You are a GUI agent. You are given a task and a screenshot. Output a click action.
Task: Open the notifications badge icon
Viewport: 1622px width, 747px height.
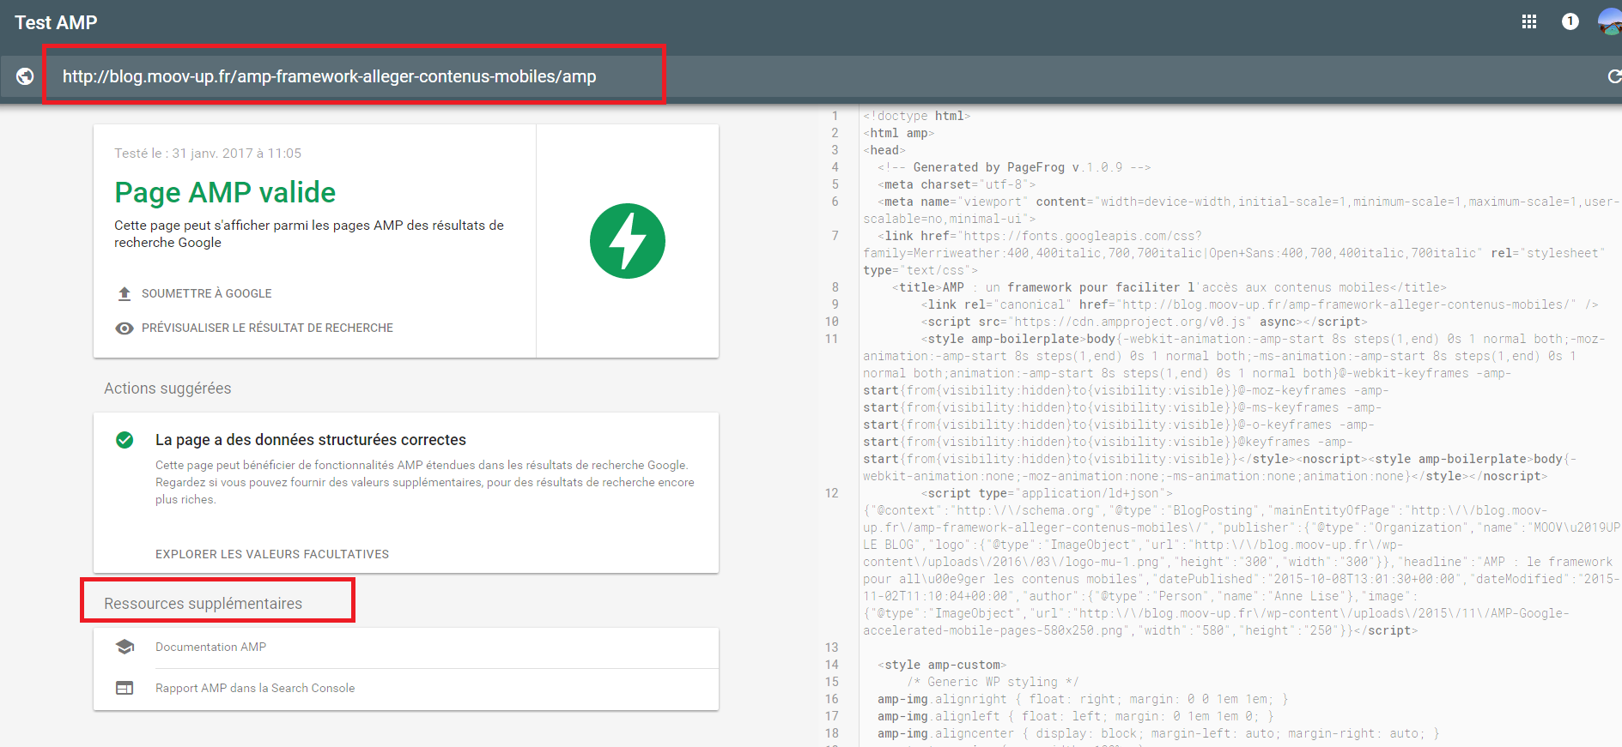[1570, 21]
